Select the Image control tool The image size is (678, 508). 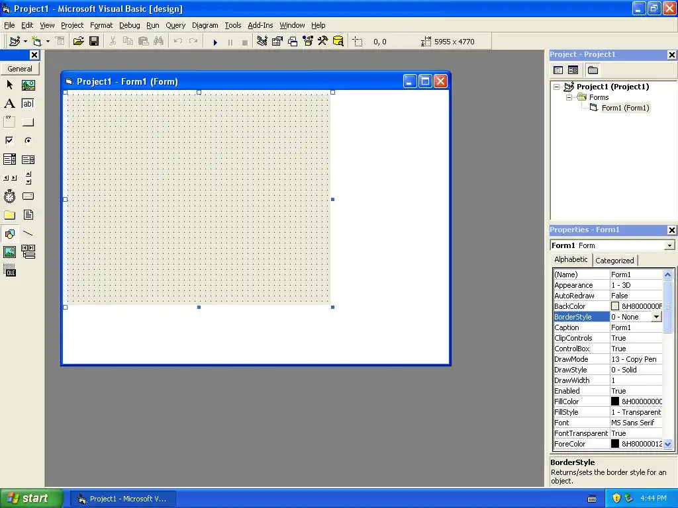(x=9, y=252)
